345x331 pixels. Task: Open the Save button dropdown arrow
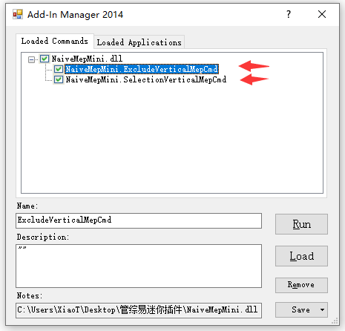coord(322,309)
